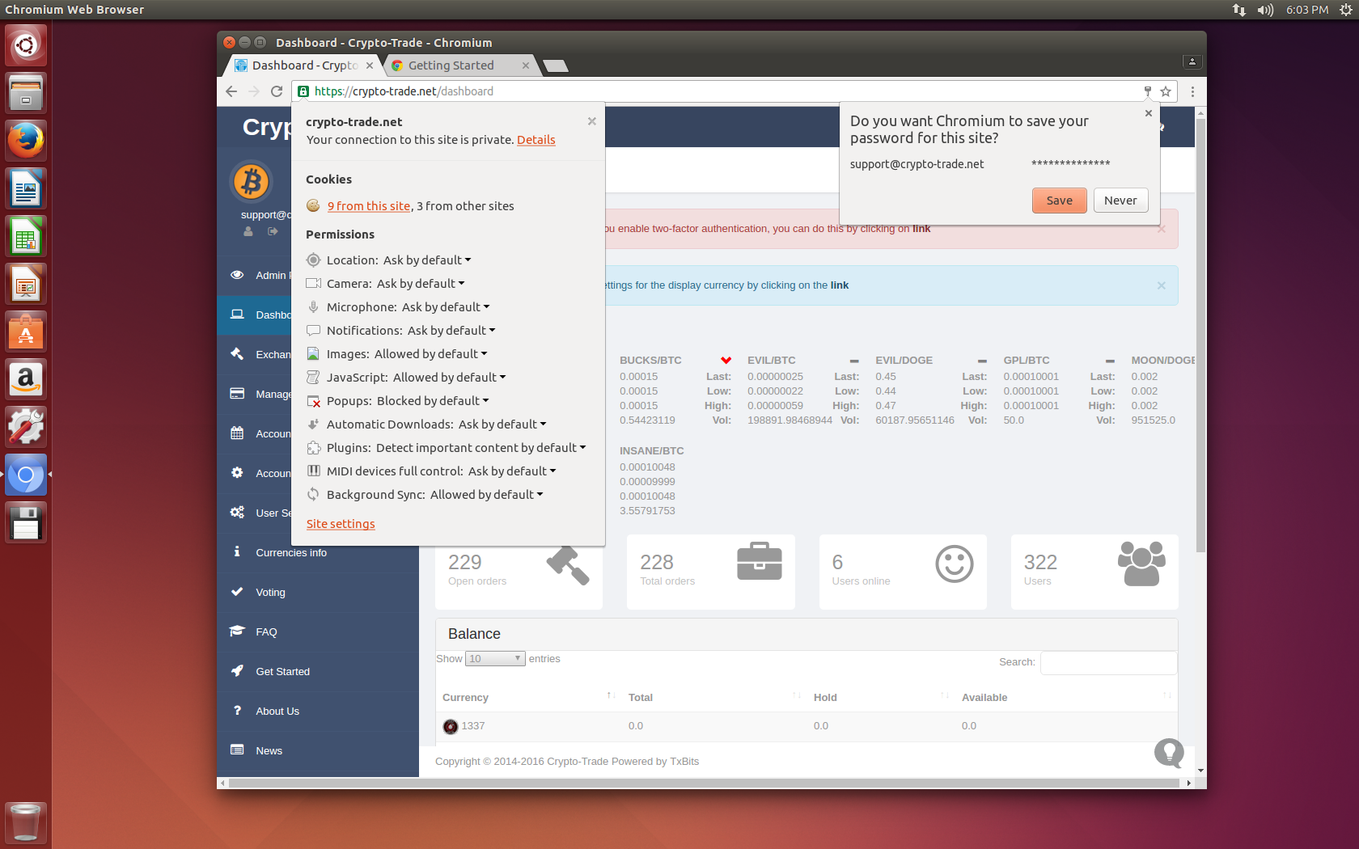The image size is (1359, 849).
Task: Click the volume indicator in top panel
Action: (1265, 10)
